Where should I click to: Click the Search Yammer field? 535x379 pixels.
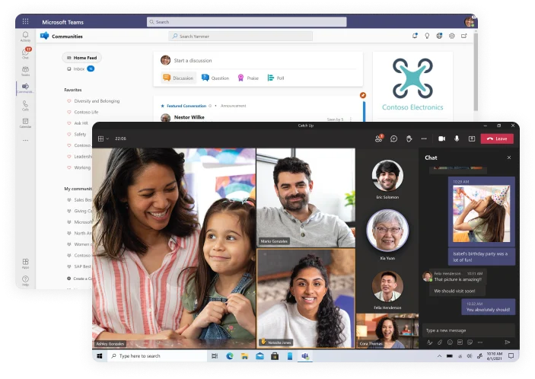[x=240, y=37]
